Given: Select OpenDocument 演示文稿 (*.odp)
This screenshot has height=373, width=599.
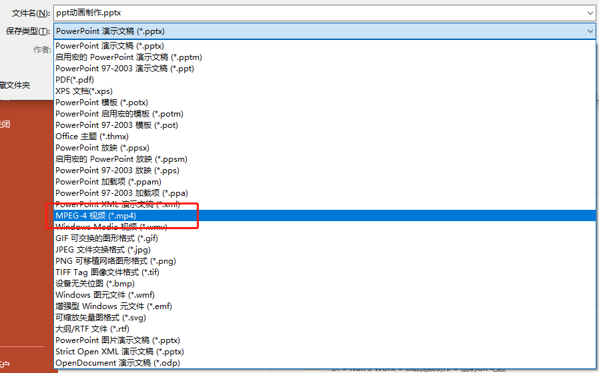Looking at the screenshot, I should 325,363.
